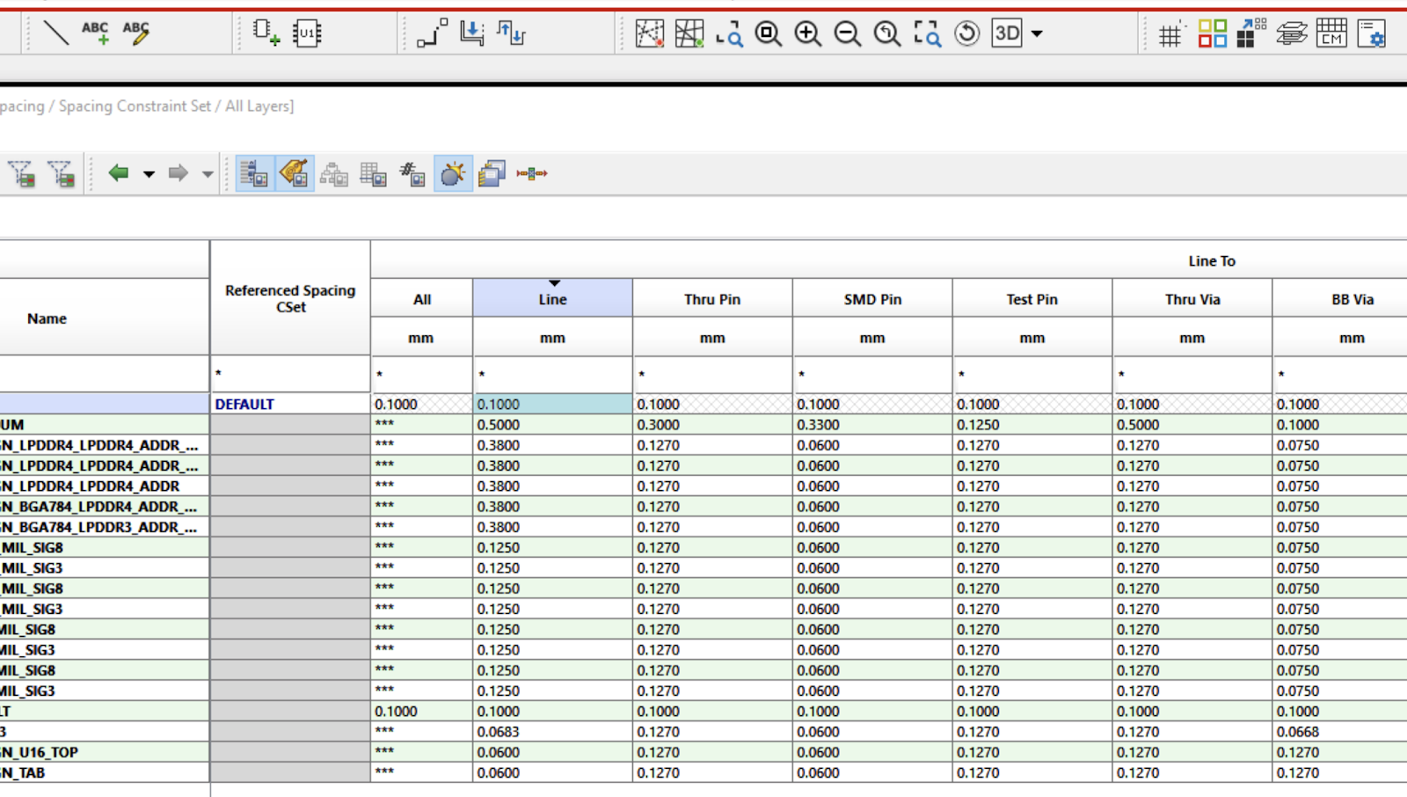Click the Line column header
1407x797 pixels.
[552, 299]
